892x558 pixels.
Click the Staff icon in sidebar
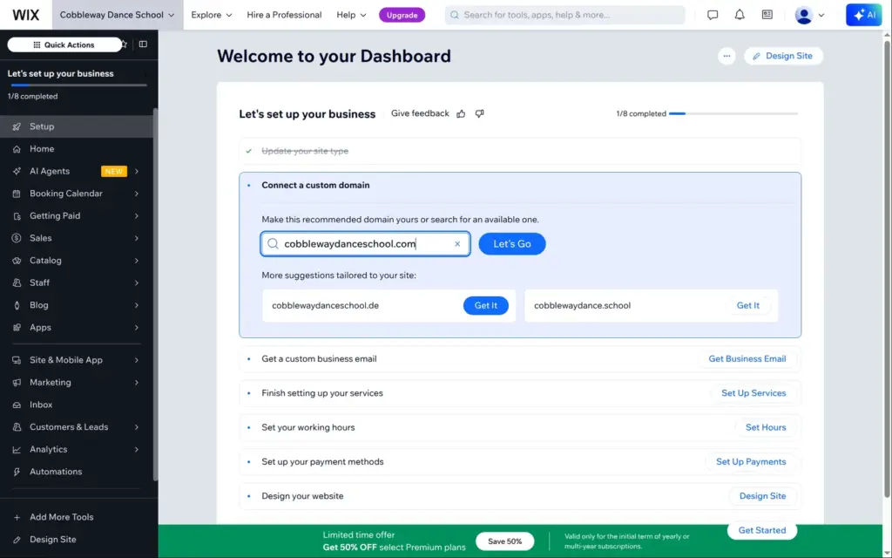click(x=17, y=282)
